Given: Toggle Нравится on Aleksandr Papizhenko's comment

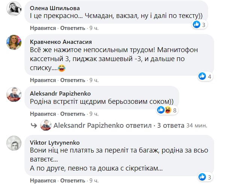Looking at the screenshot, I should click(x=42, y=114).
